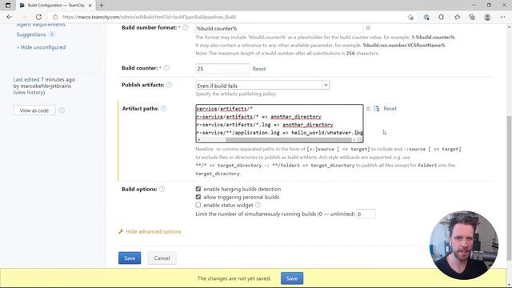Click Save in the yellow unsaved banner
Viewport: 512px width, 288px height.
[x=292, y=278]
